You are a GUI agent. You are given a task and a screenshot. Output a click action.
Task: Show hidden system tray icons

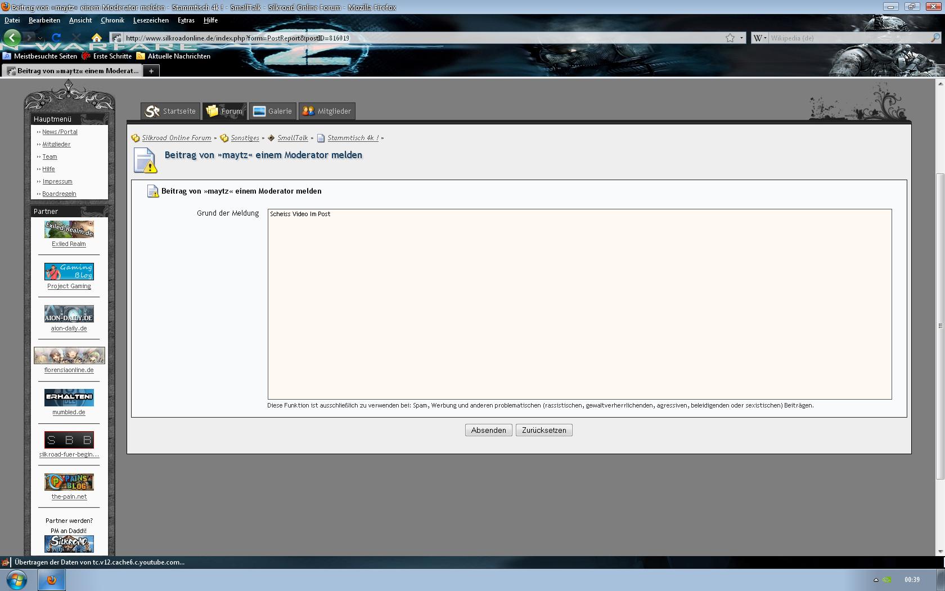tap(876, 580)
